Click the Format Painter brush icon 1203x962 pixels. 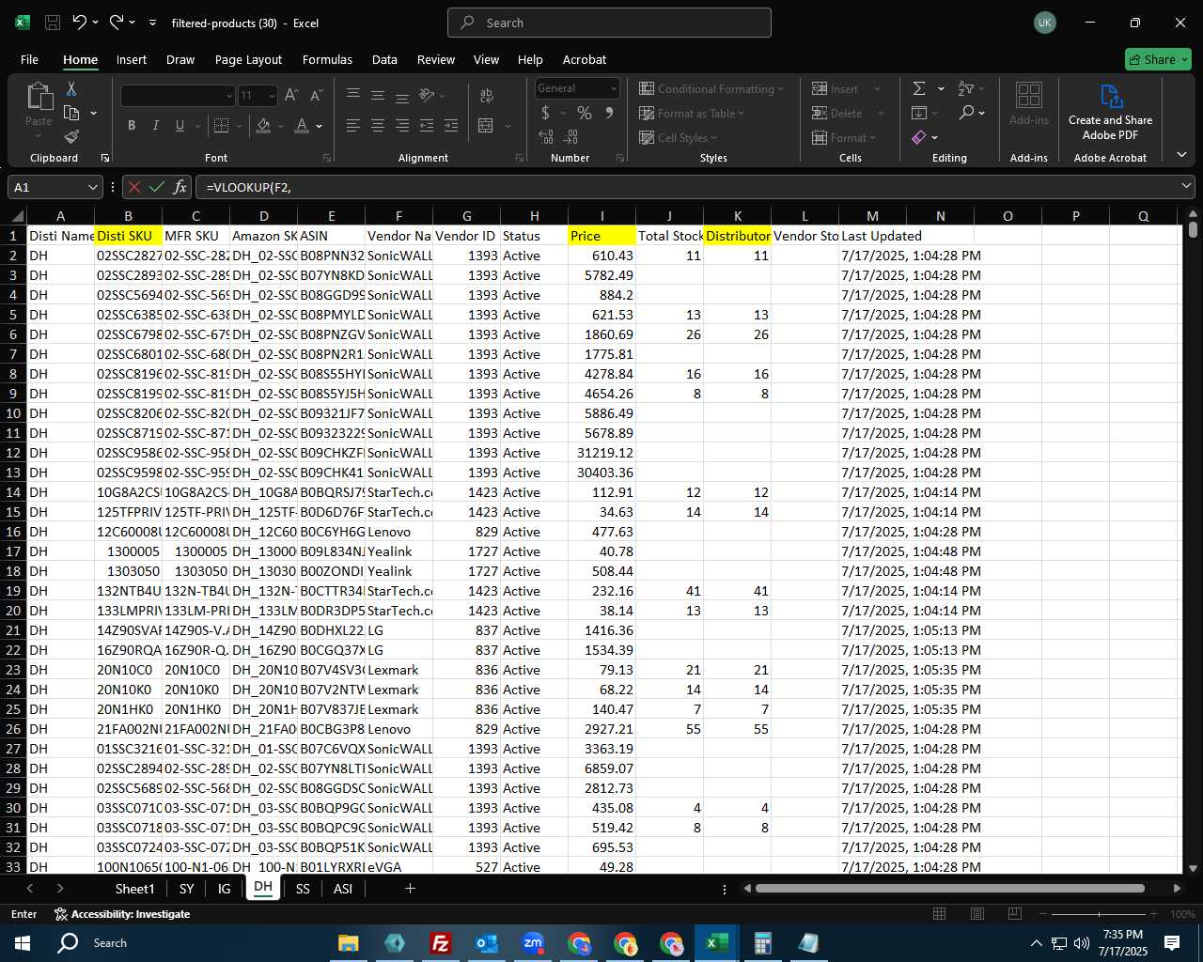[x=71, y=137]
